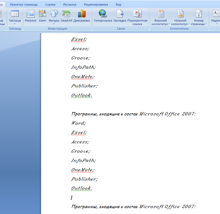Insert a Закладка bookmark
Screen dimensions: 220x214
(x=120, y=16)
